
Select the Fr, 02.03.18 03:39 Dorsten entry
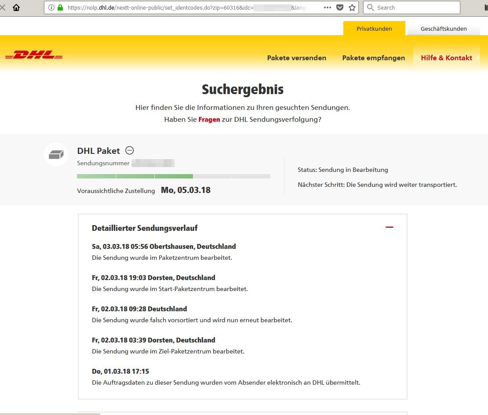[153, 340]
